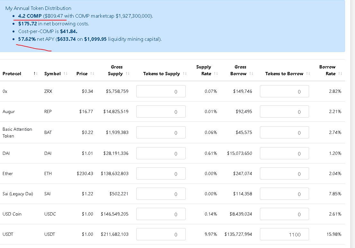This screenshot has height=248, width=355.
Task: Sort table by Protocol column arrows
Action: click(x=36, y=73)
